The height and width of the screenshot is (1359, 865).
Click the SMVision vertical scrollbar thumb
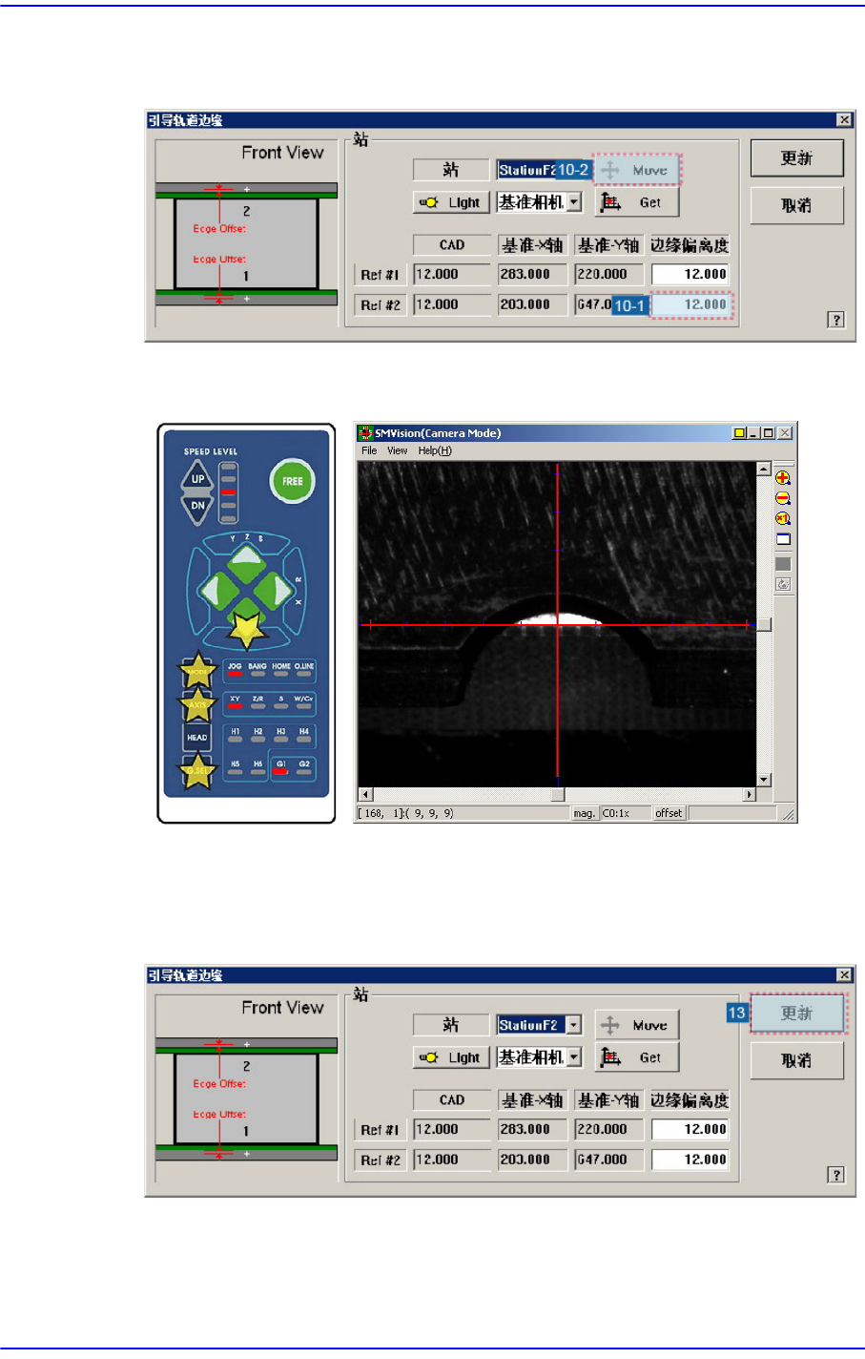[x=764, y=624]
